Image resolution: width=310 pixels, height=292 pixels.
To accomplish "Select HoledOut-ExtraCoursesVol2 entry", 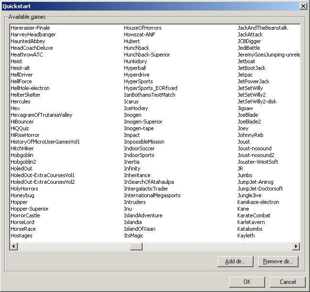I will coord(43,182).
